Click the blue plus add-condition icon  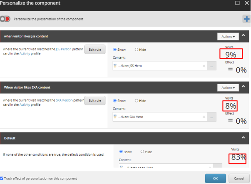tap(246, 19)
